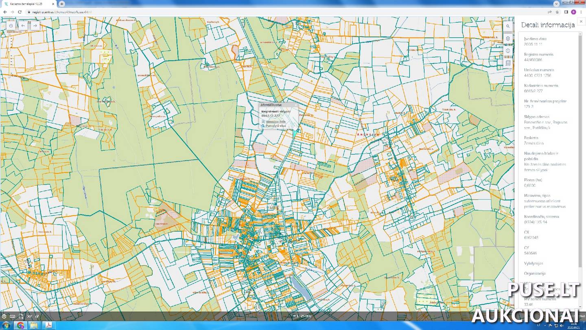Open the legend list icon

coord(508,63)
